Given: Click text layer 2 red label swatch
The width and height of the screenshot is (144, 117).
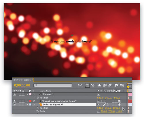Looking at the screenshot, I should (x=30, y=101).
